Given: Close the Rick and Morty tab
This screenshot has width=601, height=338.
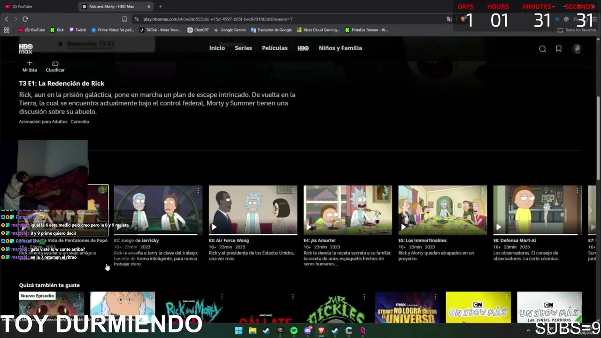Looking at the screenshot, I should (x=149, y=7).
